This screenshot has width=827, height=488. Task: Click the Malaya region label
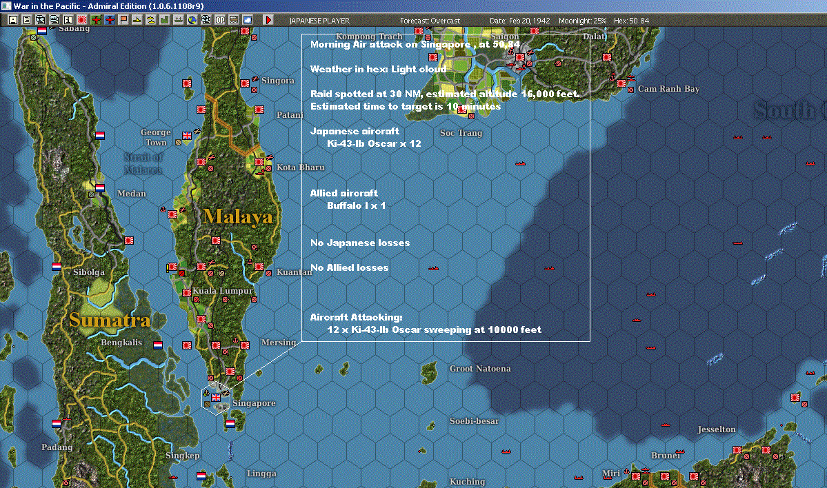[x=238, y=216]
